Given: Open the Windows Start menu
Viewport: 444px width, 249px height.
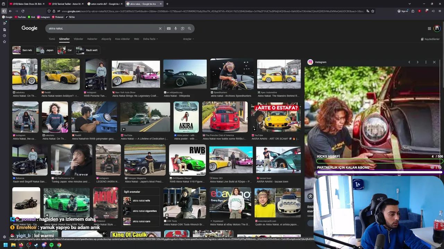Looking at the screenshot, I should (x=5, y=245).
